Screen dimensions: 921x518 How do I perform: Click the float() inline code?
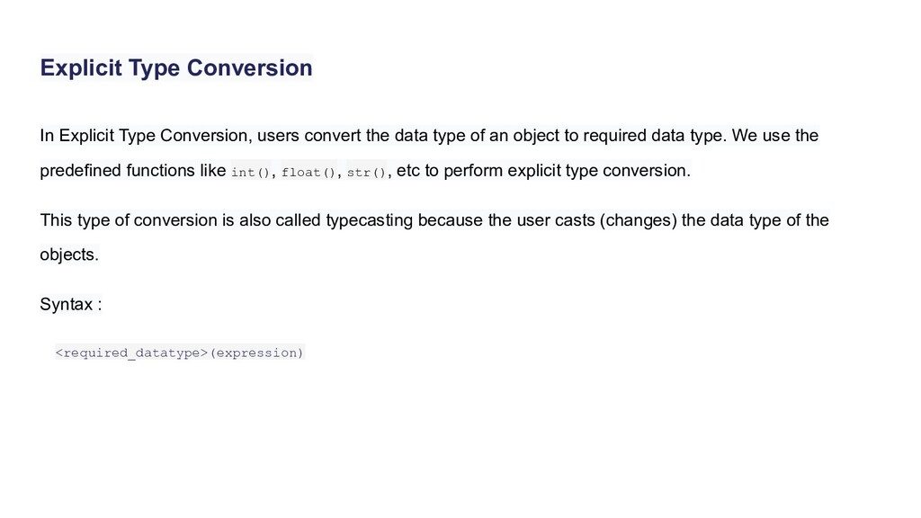(x=308, y=172)
